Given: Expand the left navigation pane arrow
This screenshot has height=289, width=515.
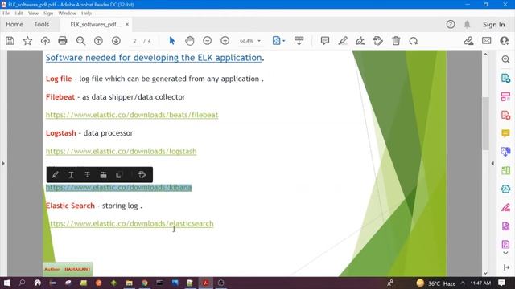Looking at the screenshot, I should tap(3, 163).
